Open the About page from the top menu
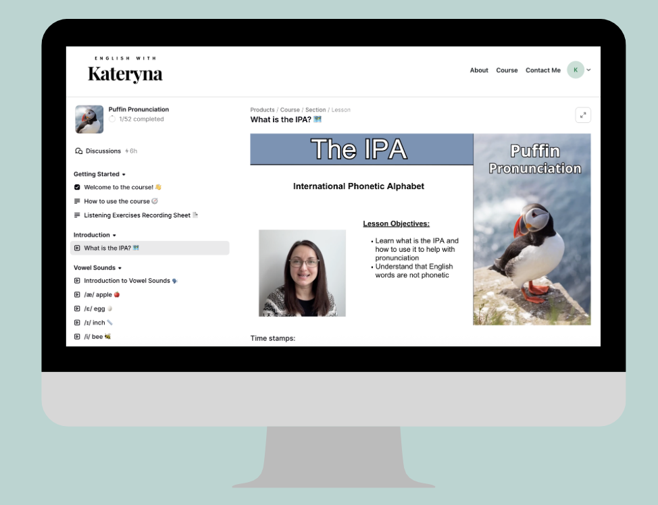The image size is (658, 505). coord(479,70)
